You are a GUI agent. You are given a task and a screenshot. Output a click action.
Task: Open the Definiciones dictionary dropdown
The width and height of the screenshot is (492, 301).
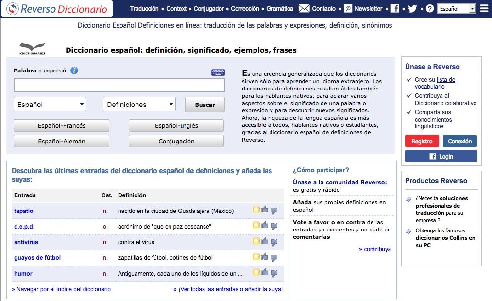(139, 104)
